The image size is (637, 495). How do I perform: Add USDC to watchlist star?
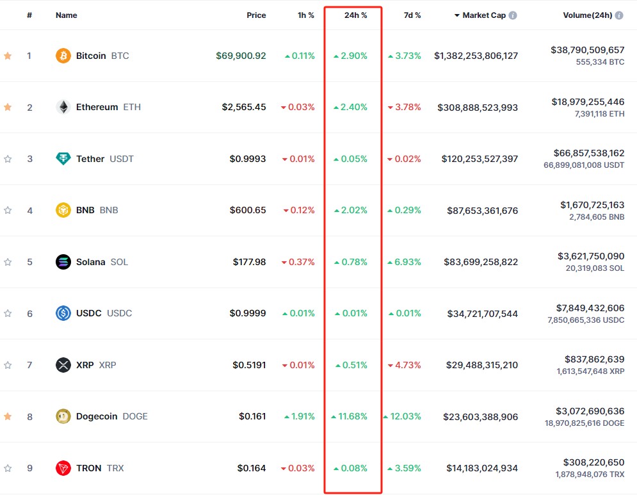point(8,313)
